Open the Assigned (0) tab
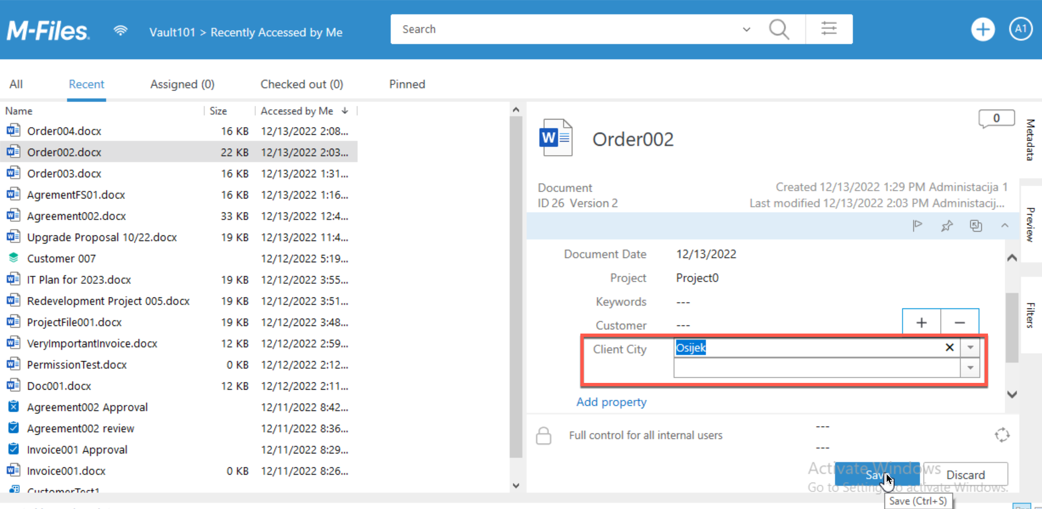Screen dimensions: 1042x509 click(182, 84)
